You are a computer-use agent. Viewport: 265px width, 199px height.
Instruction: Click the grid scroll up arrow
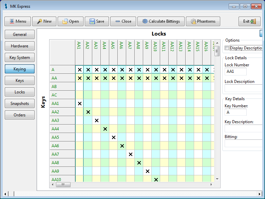tap(217, 43)
